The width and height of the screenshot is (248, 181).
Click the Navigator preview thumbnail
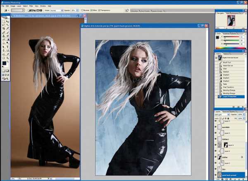point(231,21)
